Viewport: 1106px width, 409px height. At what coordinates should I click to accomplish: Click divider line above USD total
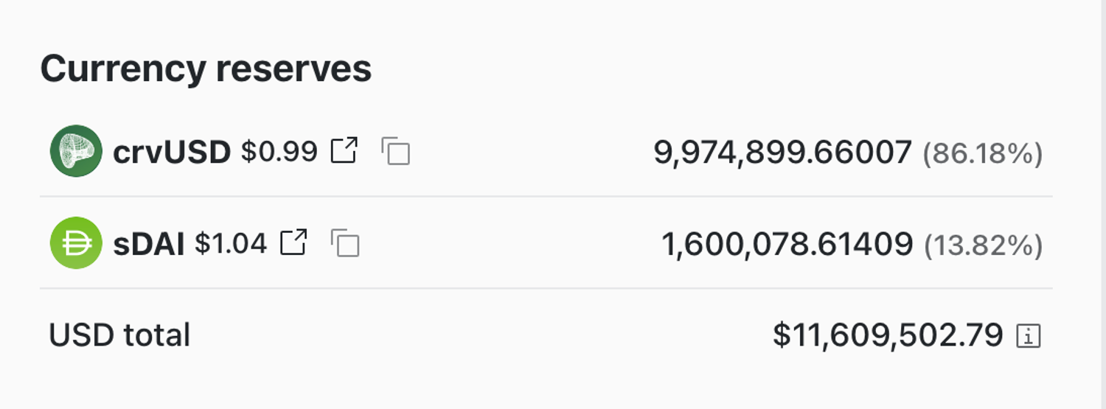(546, 288)
